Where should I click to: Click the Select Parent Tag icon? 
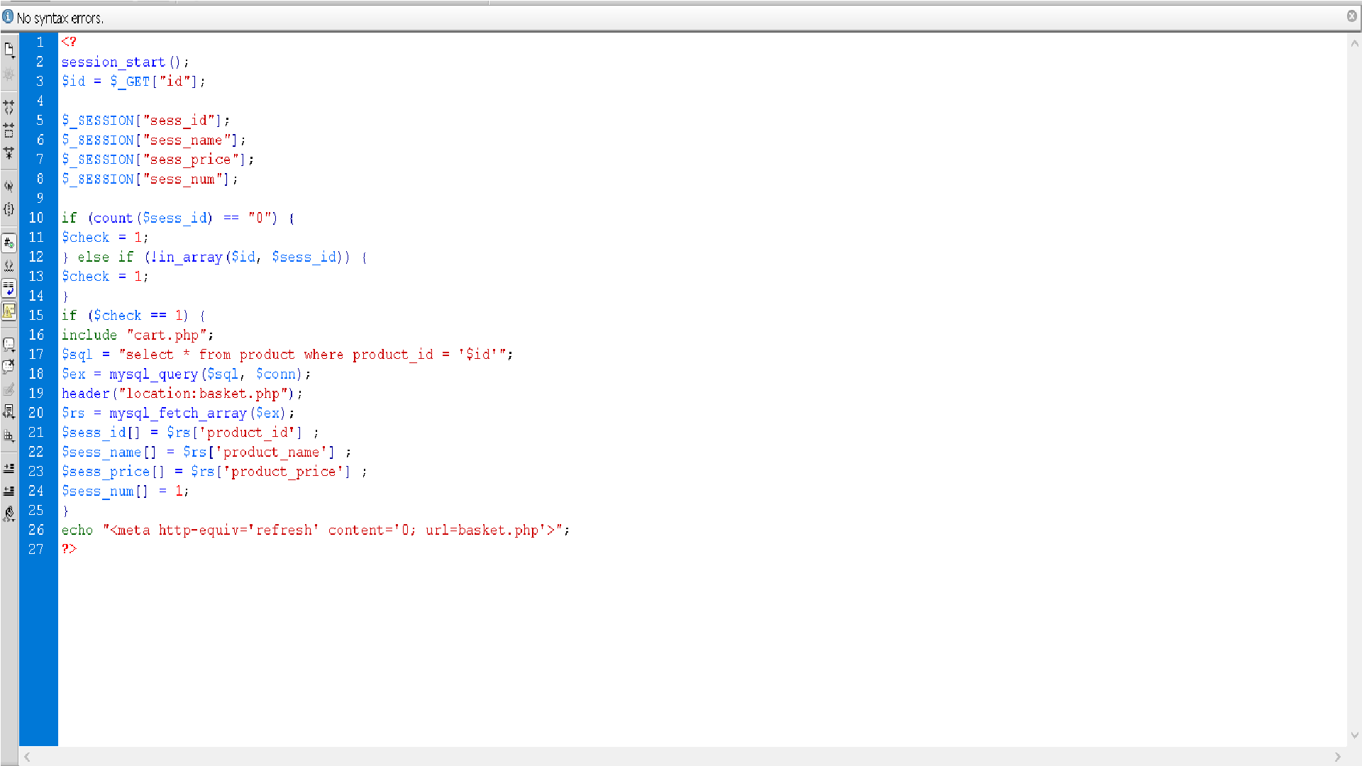coord(9,187)
